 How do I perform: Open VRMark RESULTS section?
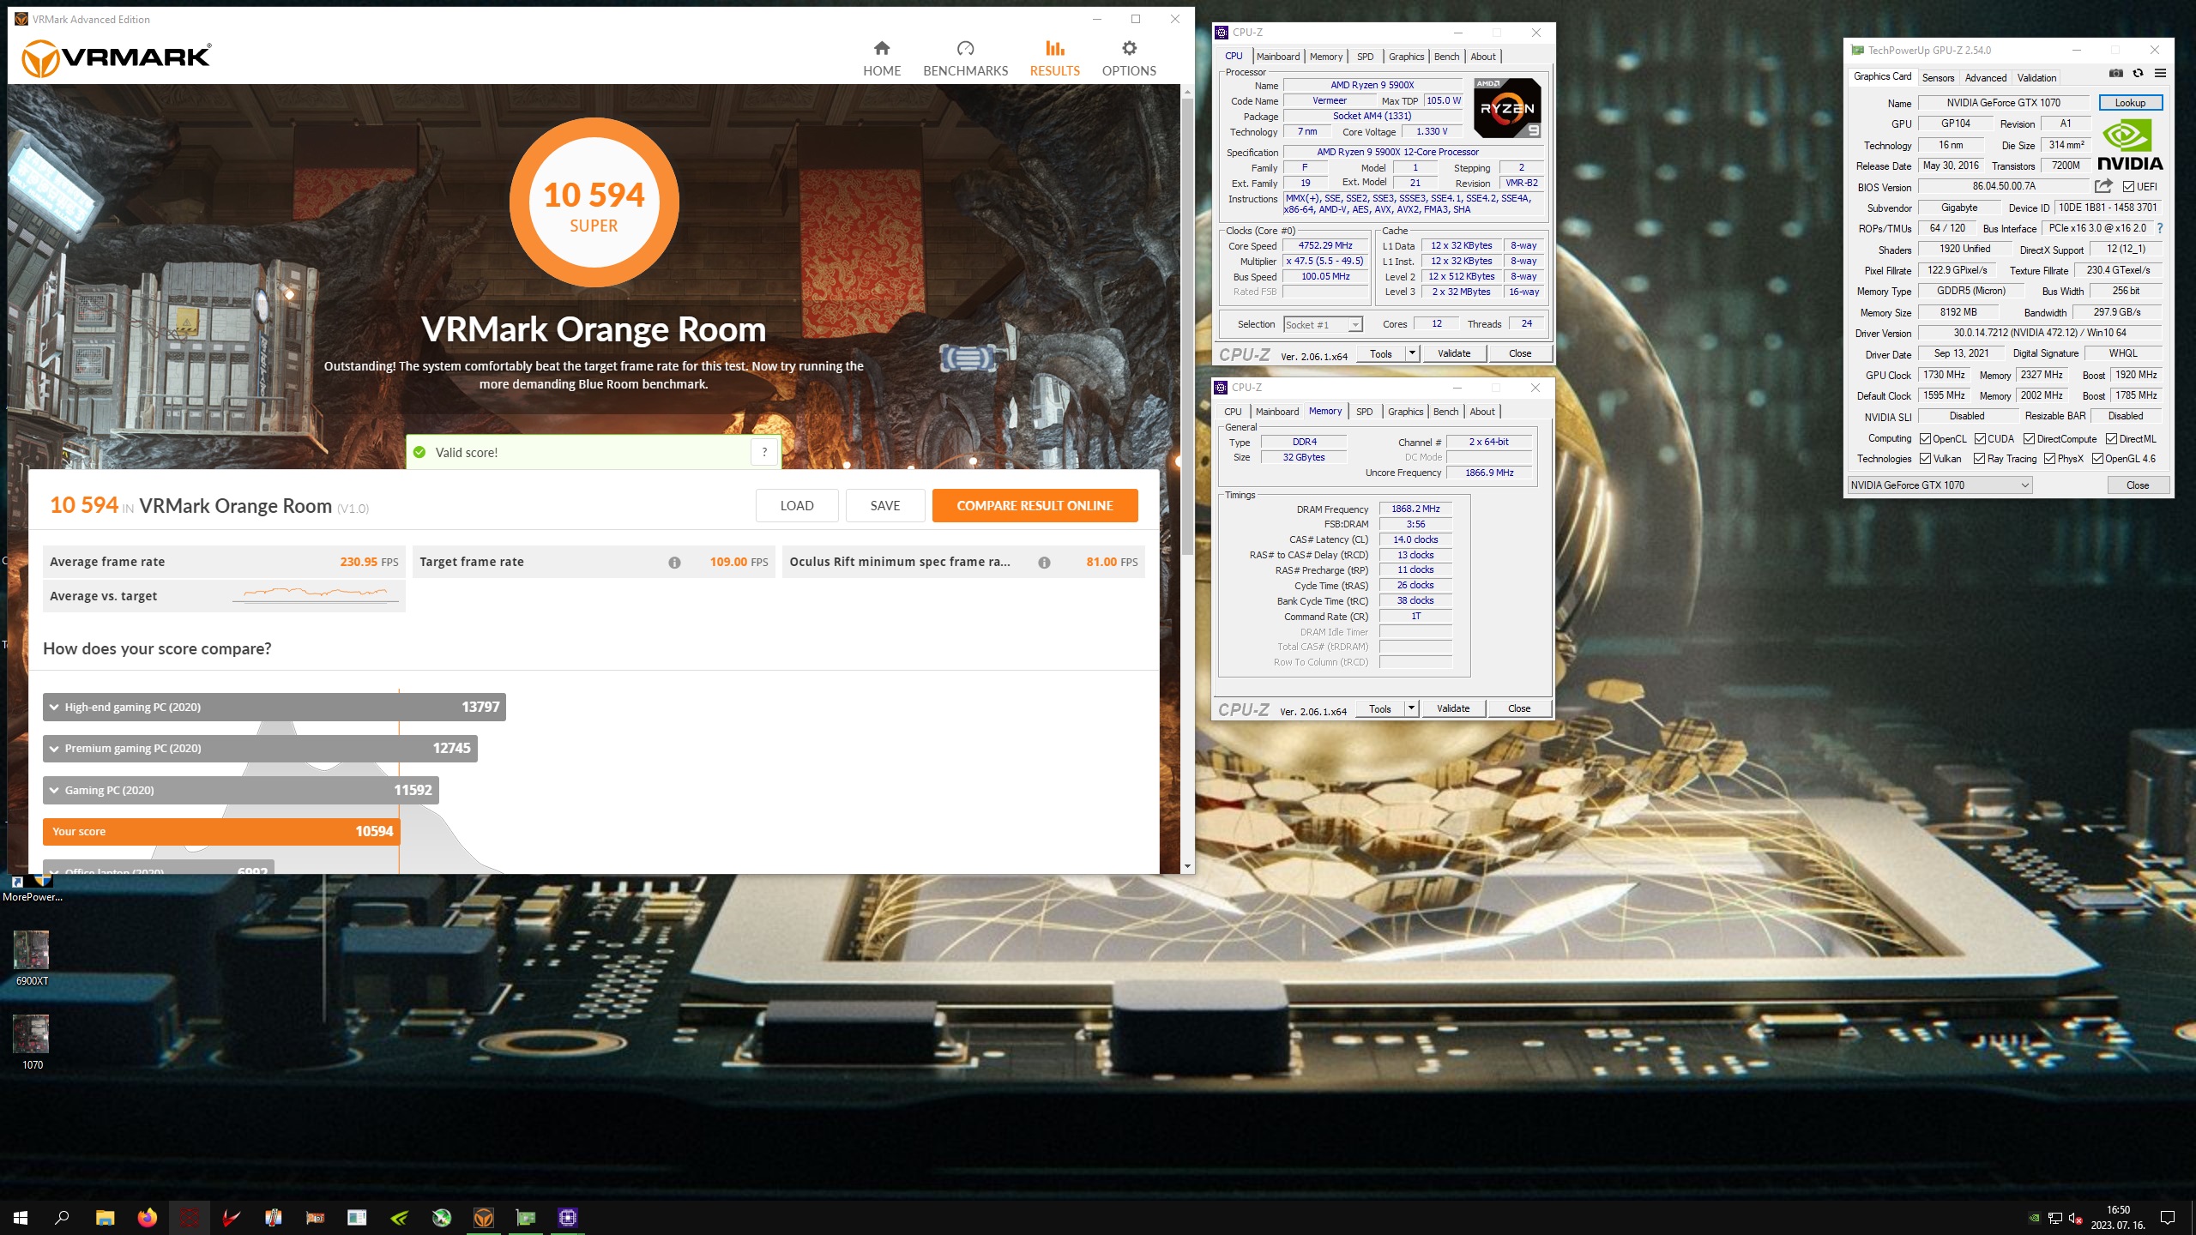point(1054,58)
